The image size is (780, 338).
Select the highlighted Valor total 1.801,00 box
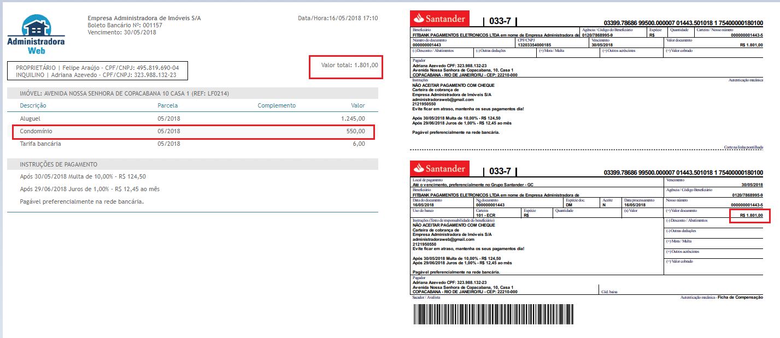pos(346,67)
